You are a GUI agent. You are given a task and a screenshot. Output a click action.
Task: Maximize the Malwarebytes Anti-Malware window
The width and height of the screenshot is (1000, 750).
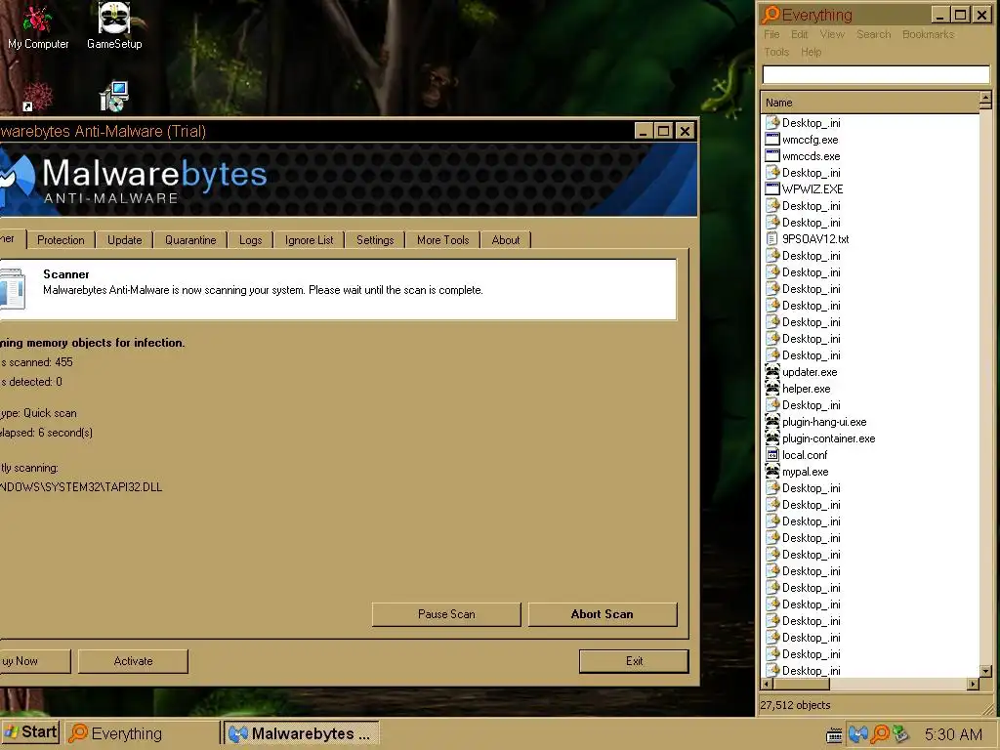[663, 131]
